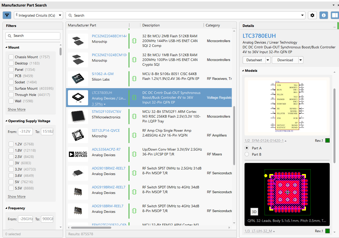
Task: Click the Filters search input field
Action: 33,36
